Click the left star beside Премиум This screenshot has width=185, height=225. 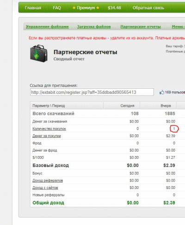coord(74,8)
